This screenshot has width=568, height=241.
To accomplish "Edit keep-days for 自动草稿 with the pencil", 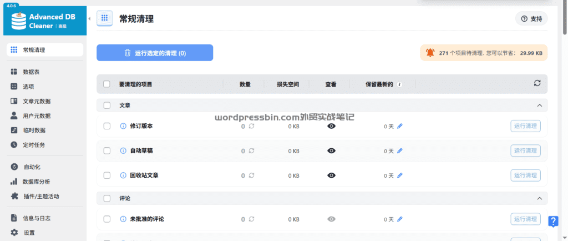I will point(399,150).
